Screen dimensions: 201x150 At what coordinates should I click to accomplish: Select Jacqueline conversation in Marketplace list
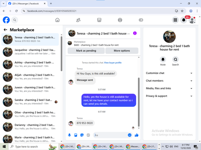pos(30,52)
